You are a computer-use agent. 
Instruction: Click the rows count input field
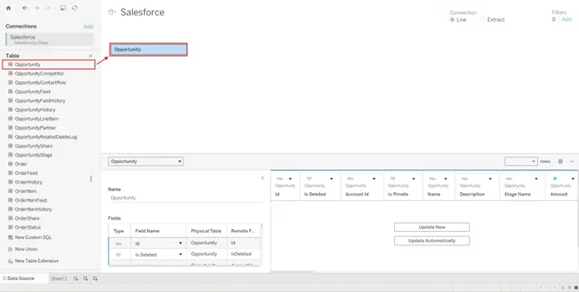[521, 162]
